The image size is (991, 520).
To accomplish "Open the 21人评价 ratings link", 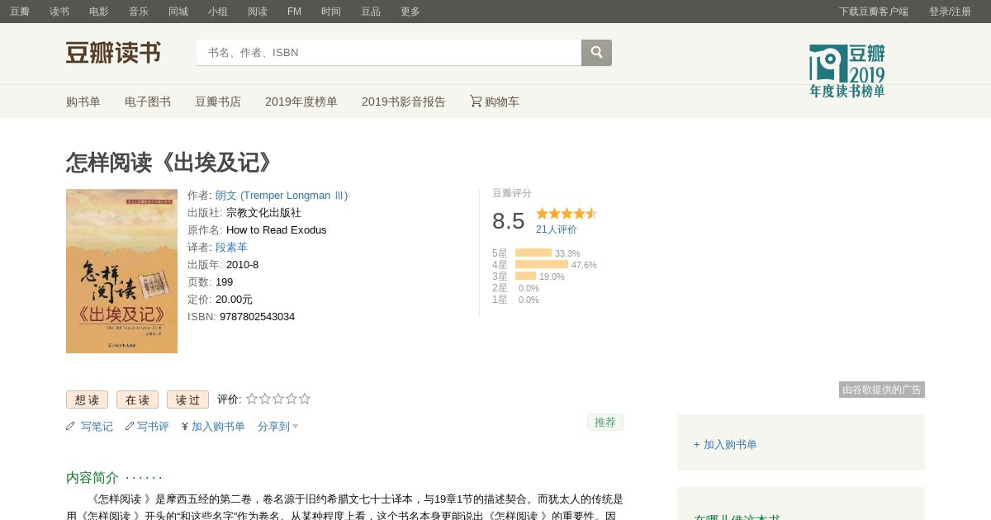I will point(557,229).
